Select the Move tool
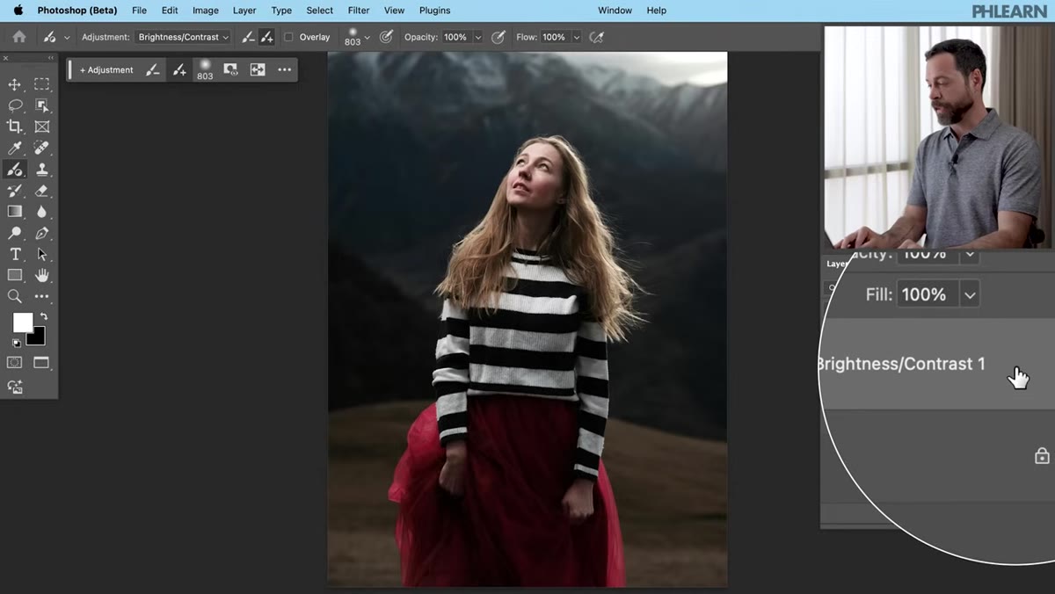Viewport: 1055px width, 594px height. [15, 84]
